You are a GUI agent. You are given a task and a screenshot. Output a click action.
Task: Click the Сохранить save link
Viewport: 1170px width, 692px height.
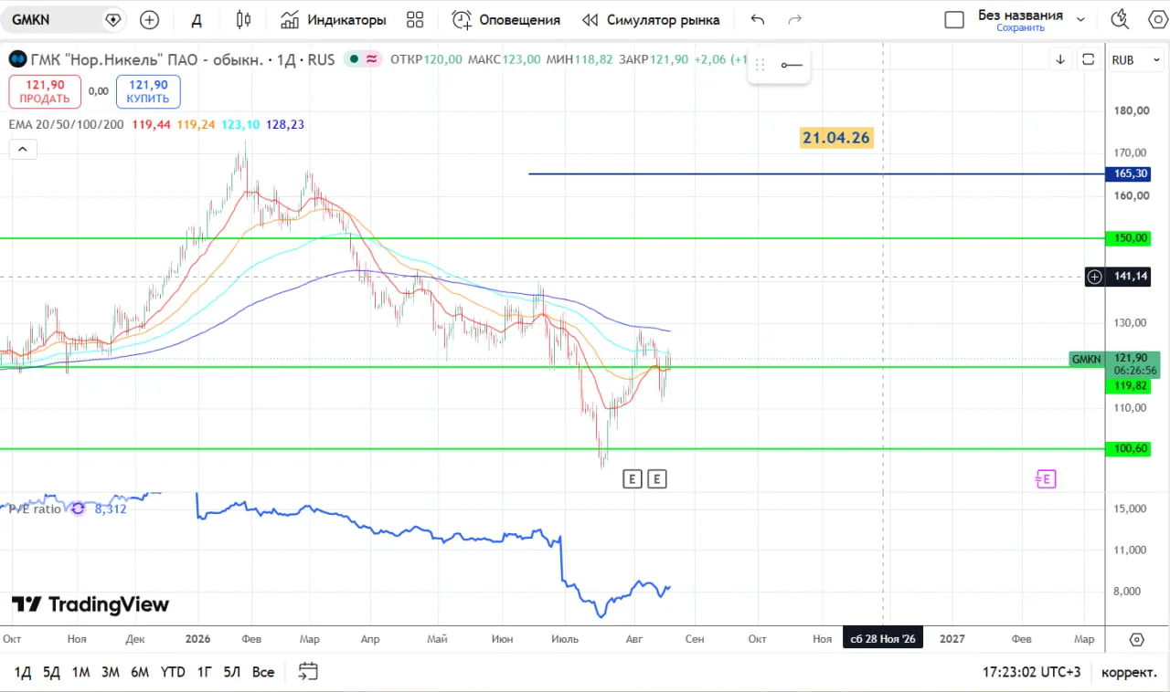coord(1020,28)
